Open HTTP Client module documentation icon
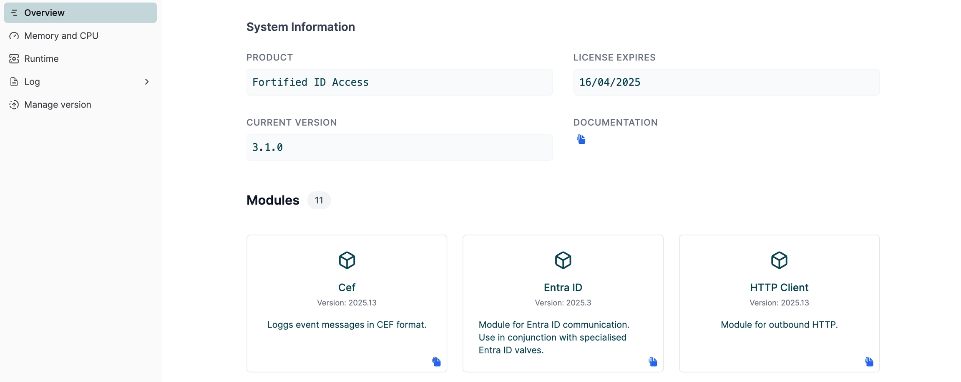 (x=869, y=362)
